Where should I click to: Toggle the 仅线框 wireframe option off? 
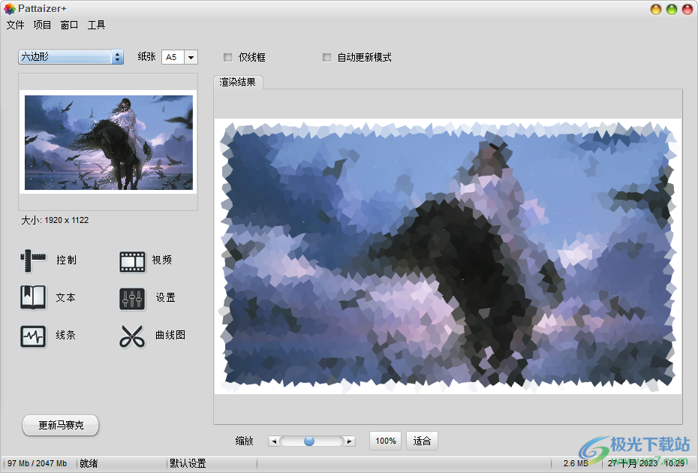click(x=227, y=57)
